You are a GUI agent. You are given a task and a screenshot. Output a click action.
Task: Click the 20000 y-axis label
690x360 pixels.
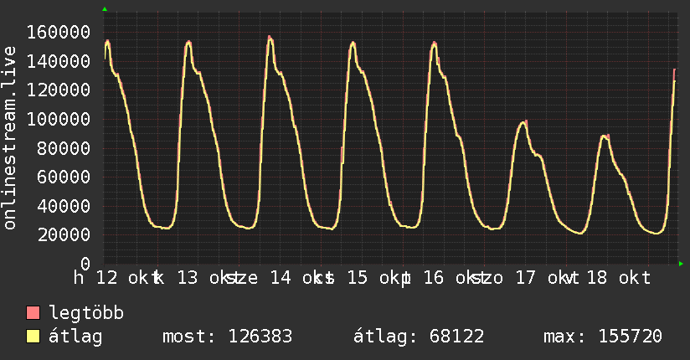[x=64, y=234]
